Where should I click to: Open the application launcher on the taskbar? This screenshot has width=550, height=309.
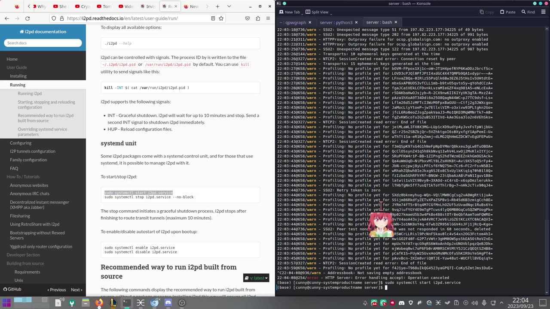[x=6, y=303]
